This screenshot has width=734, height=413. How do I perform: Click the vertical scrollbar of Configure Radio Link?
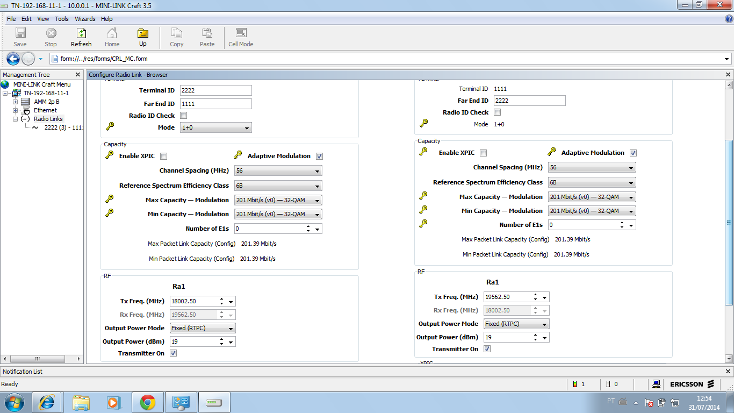click(x=729, y=222)
